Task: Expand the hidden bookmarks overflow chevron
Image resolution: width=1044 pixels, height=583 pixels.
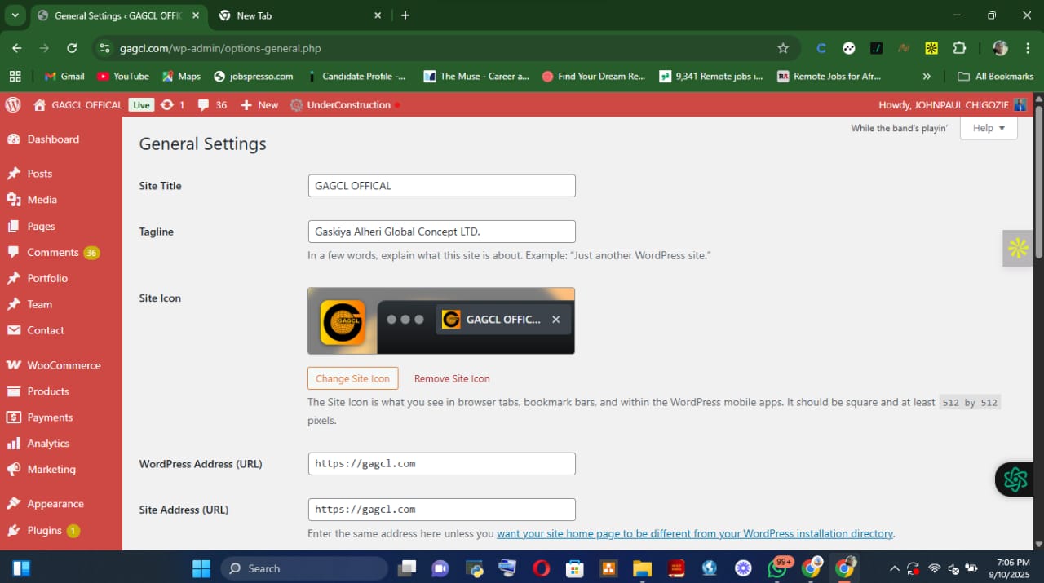Action: pos(927,76)
